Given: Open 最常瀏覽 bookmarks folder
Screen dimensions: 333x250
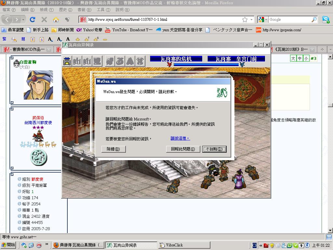Looking at the screenshot, I should (13, 30).
